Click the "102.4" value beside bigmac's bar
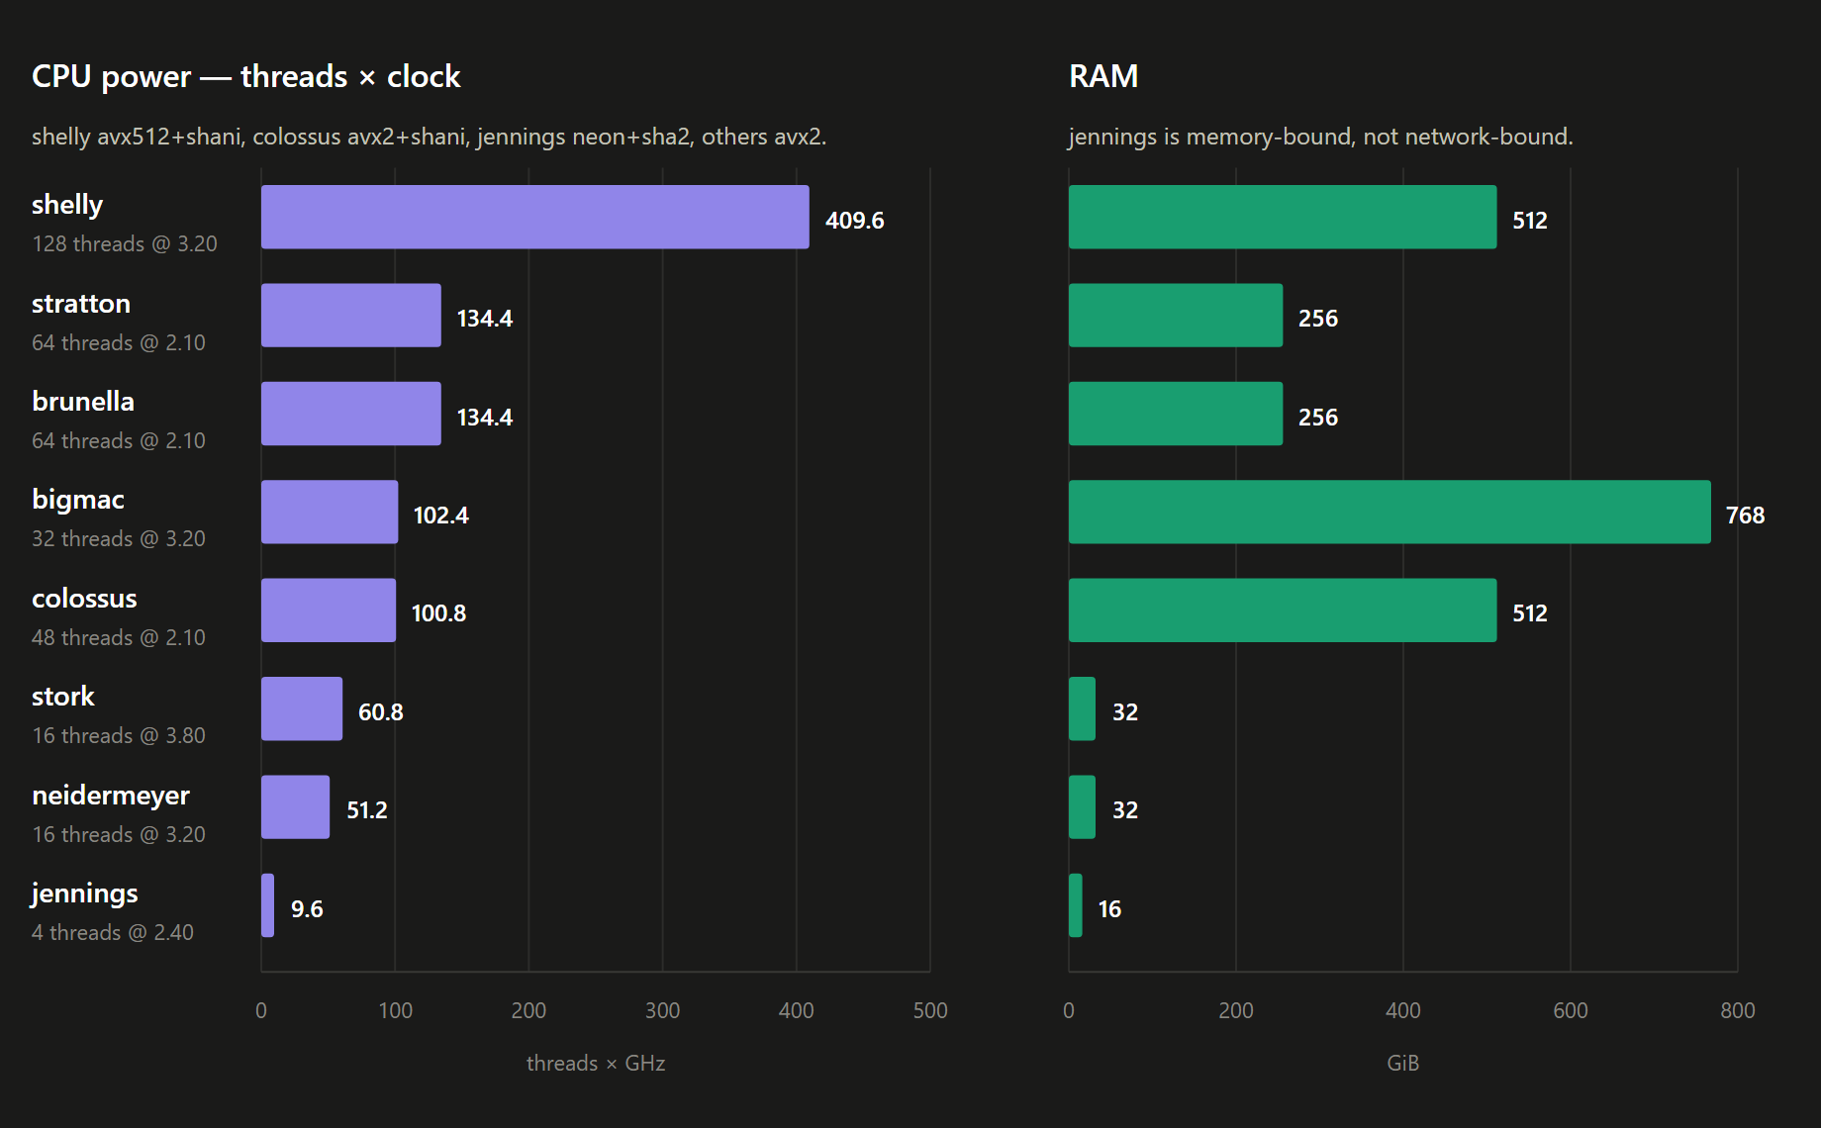The width and height of the screenshot is (1821, 1128). [x=441, y=516]
